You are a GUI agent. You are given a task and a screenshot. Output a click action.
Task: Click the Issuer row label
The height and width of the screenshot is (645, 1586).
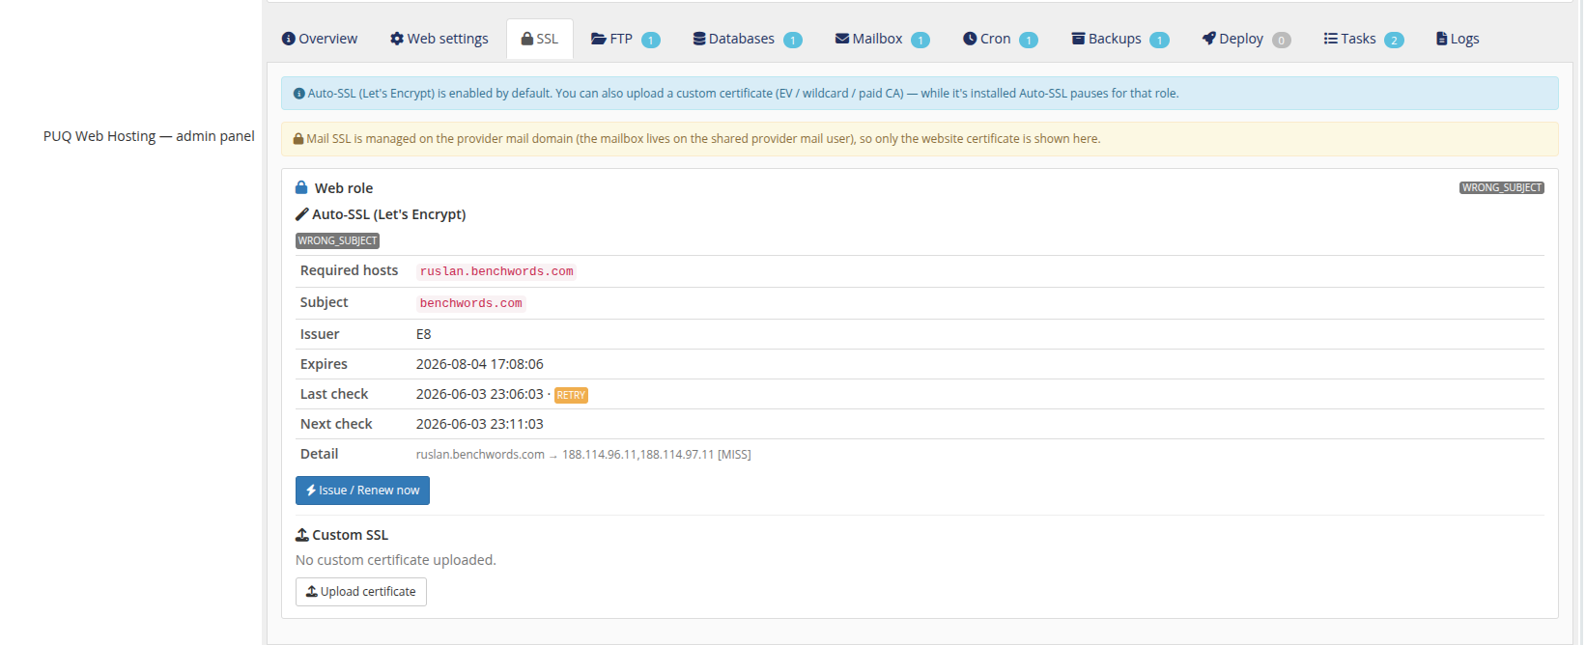pyautogui.click(x=320, y=334)
